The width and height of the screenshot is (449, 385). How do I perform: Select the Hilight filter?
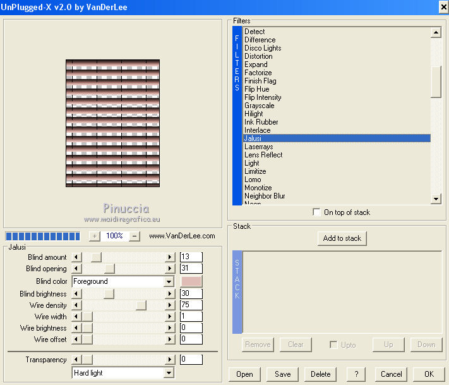pyautogui.click(x=337, y=114)
